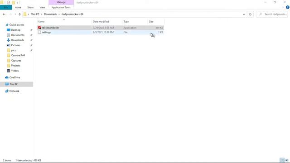Open Explorer help icon
Image resolution: width=290 pixels, height=163 pixels.
pos(288,7)
